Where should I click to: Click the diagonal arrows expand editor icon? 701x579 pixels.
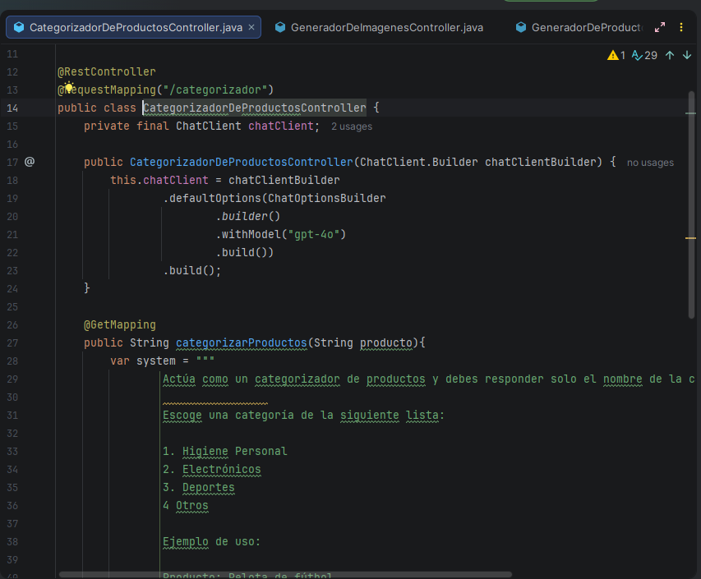tap(660, 27)
